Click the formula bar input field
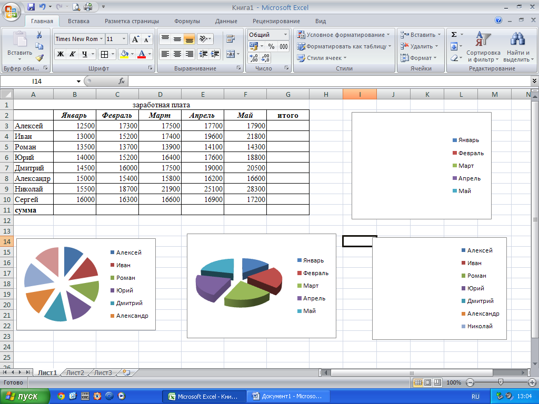This screenshot has width=539, height=404. 330,81
